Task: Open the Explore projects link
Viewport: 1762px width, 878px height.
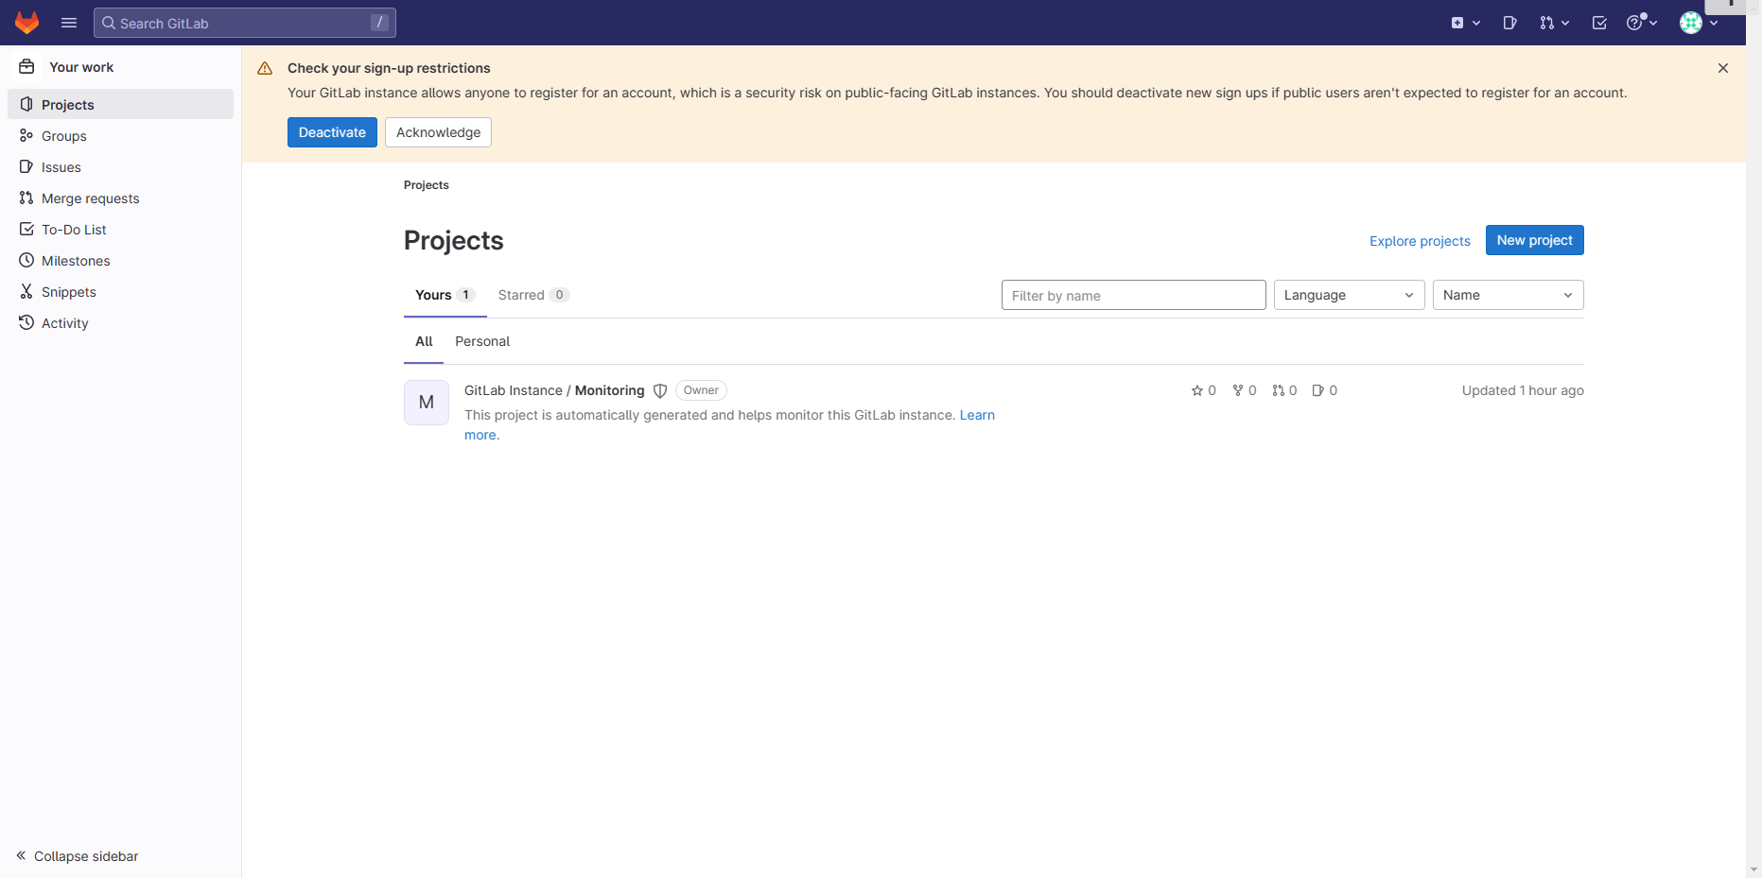Action: pyautogui.click(x=1419, y=241)
